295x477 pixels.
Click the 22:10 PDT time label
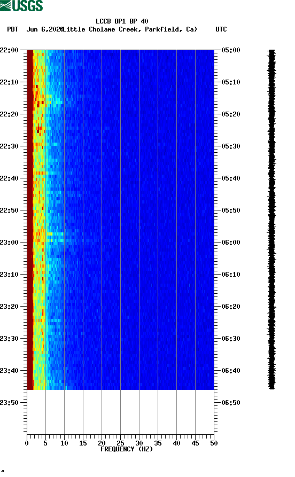9,82
